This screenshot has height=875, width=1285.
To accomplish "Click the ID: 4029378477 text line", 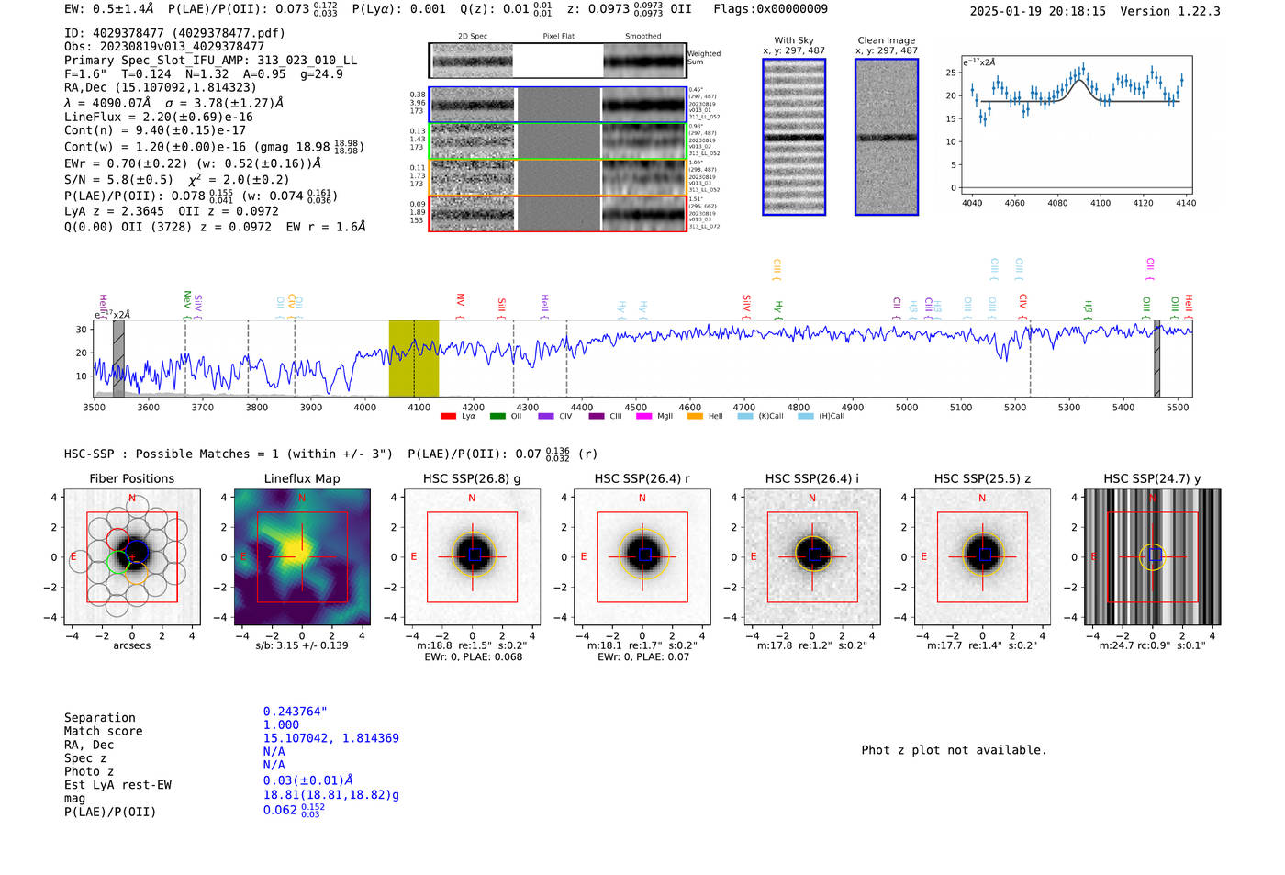I will point(174,33).
